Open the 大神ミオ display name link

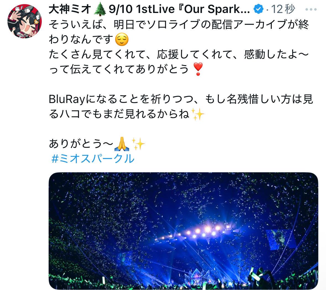point(70,9)
